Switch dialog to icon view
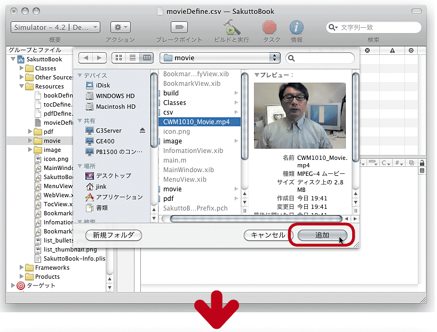The width and height of the screenshot is (437, 332). 119,58
